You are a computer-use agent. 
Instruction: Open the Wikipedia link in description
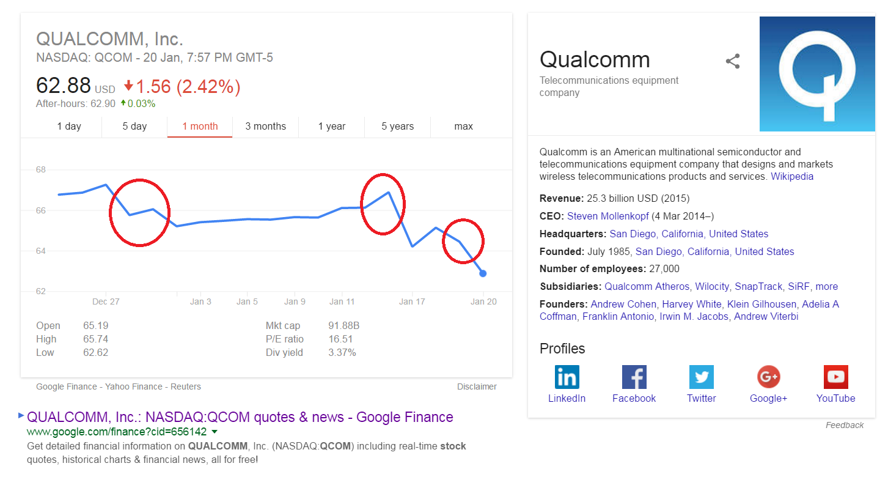[x=792, y=176]
